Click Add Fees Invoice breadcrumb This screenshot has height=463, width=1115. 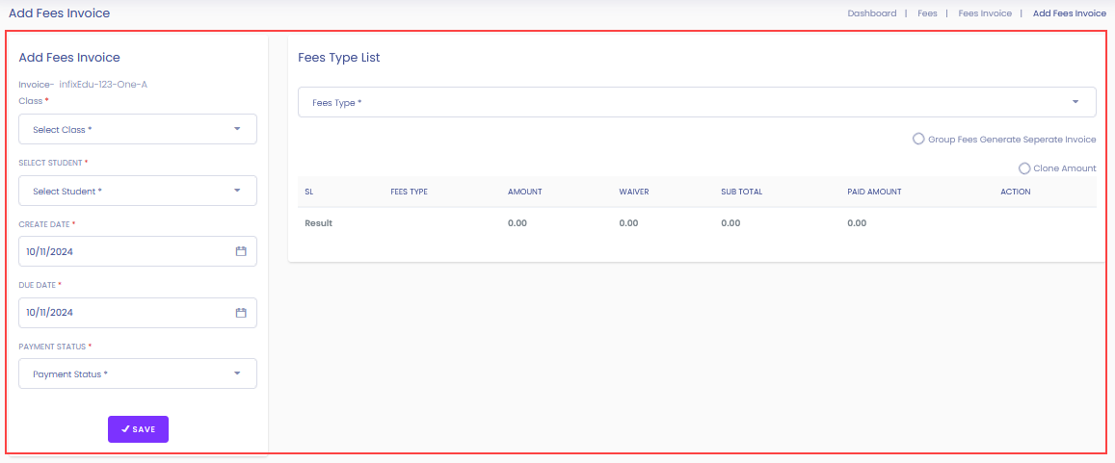pyautogui.click(x=1070, y=13)
